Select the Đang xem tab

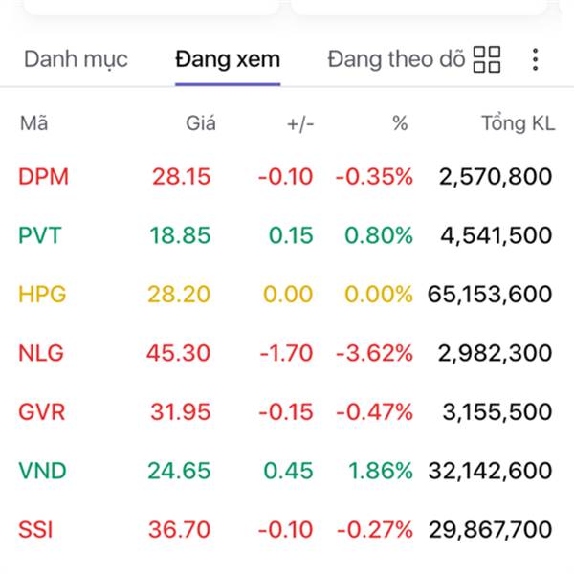pos(228,59)
